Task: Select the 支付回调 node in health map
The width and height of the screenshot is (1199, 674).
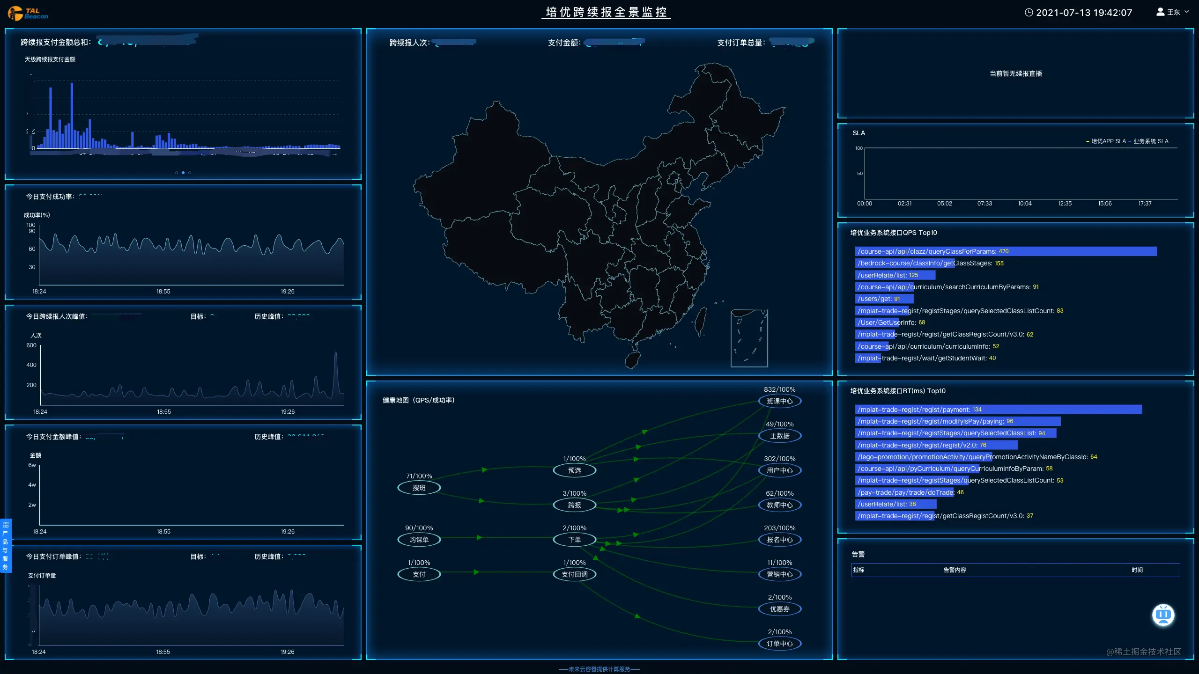Action: (x=574, y=574)
